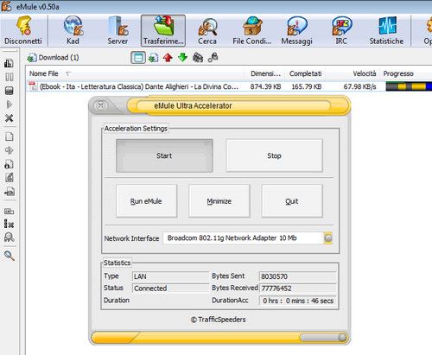This screenshot has height=355, width=432.
Task: Click the ribbon badge icon in sidebar
Action: tap(10, 238)
